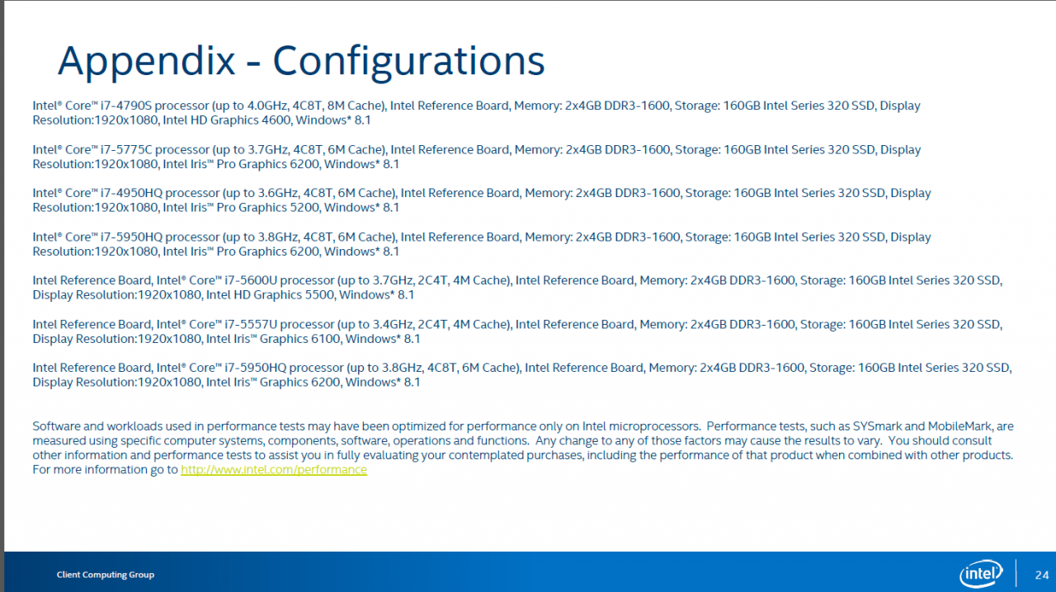Image resolution: width=1056 pixels, height=592 pixels.
Task: Click "Intel HD Graphics 5500" text
Action: (x=271, y=295)
